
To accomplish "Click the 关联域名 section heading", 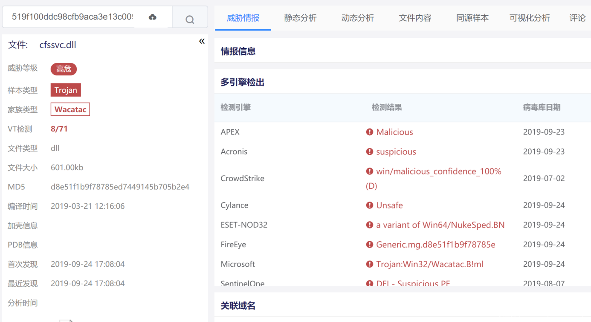I will (238, 306).
